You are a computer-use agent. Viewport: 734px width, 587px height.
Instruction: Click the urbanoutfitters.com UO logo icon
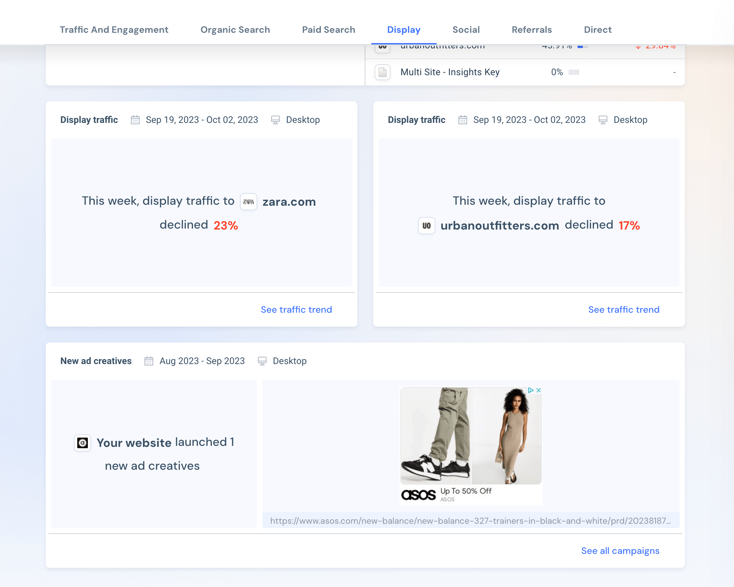pyautogui.click(x=426, y=225)
